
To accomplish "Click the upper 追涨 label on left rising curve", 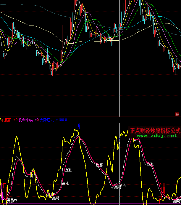I will click(x=68, y=170).
